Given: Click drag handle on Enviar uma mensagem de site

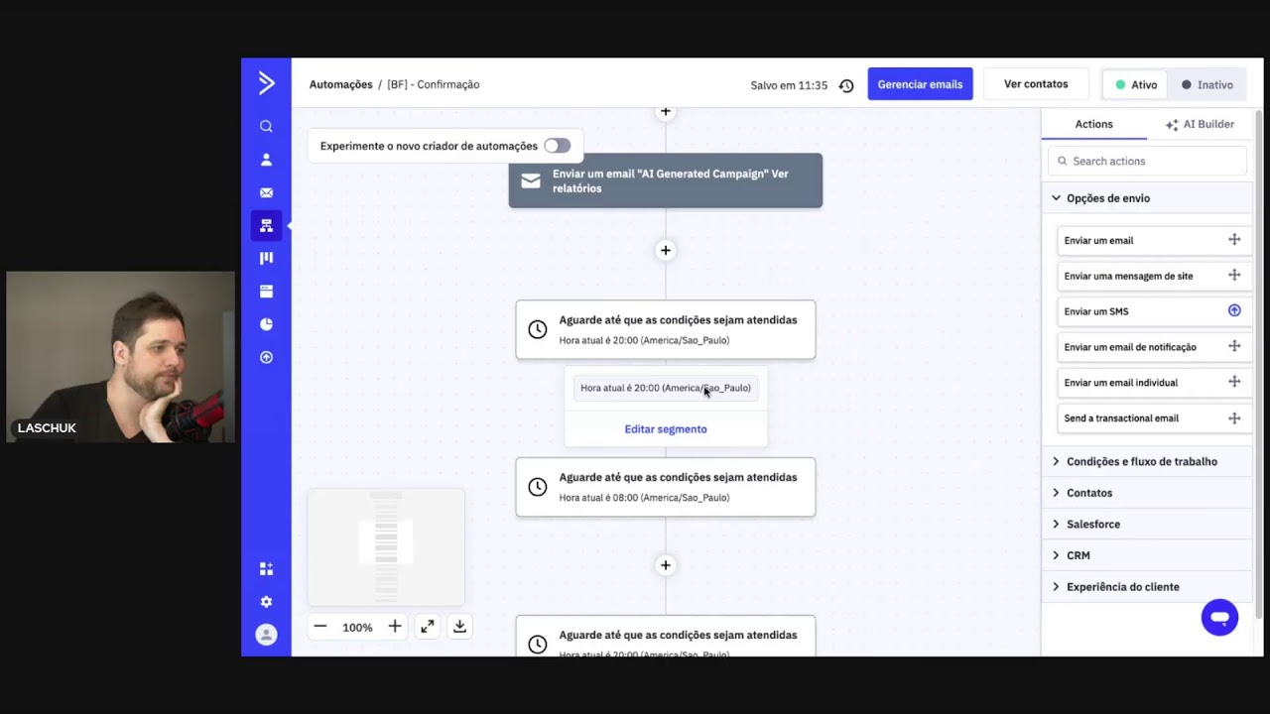Looking at the screenshot, I should (1234, 276).
